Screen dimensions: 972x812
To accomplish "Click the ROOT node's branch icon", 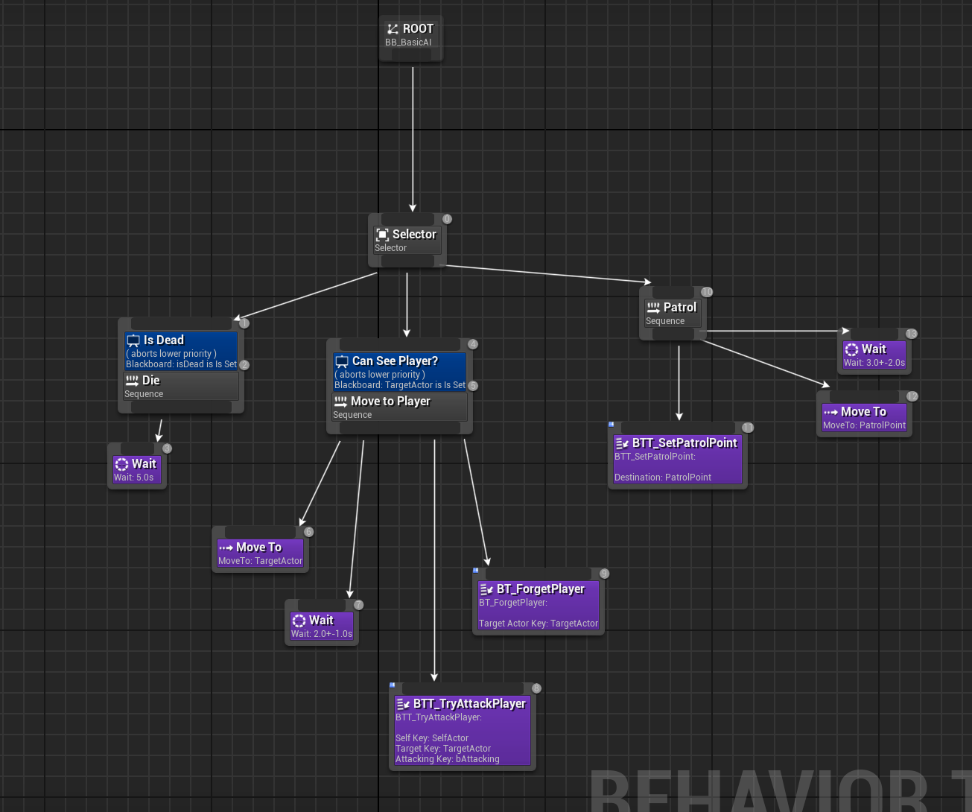I will [393, 29].
